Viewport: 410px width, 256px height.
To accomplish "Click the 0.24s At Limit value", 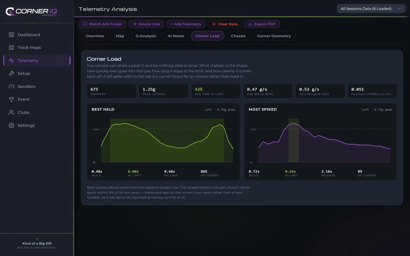I will coord(290,171).
